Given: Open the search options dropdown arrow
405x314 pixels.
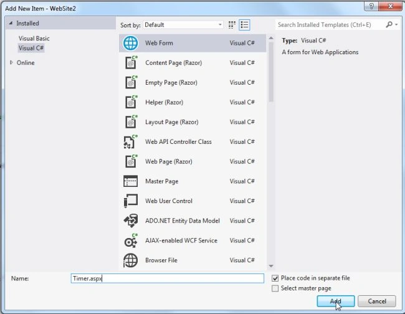Looking at the screenshot, I should 396,25.
